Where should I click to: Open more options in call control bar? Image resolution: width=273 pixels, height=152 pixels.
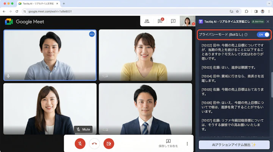pyautogui.click(x=187, y=144)
